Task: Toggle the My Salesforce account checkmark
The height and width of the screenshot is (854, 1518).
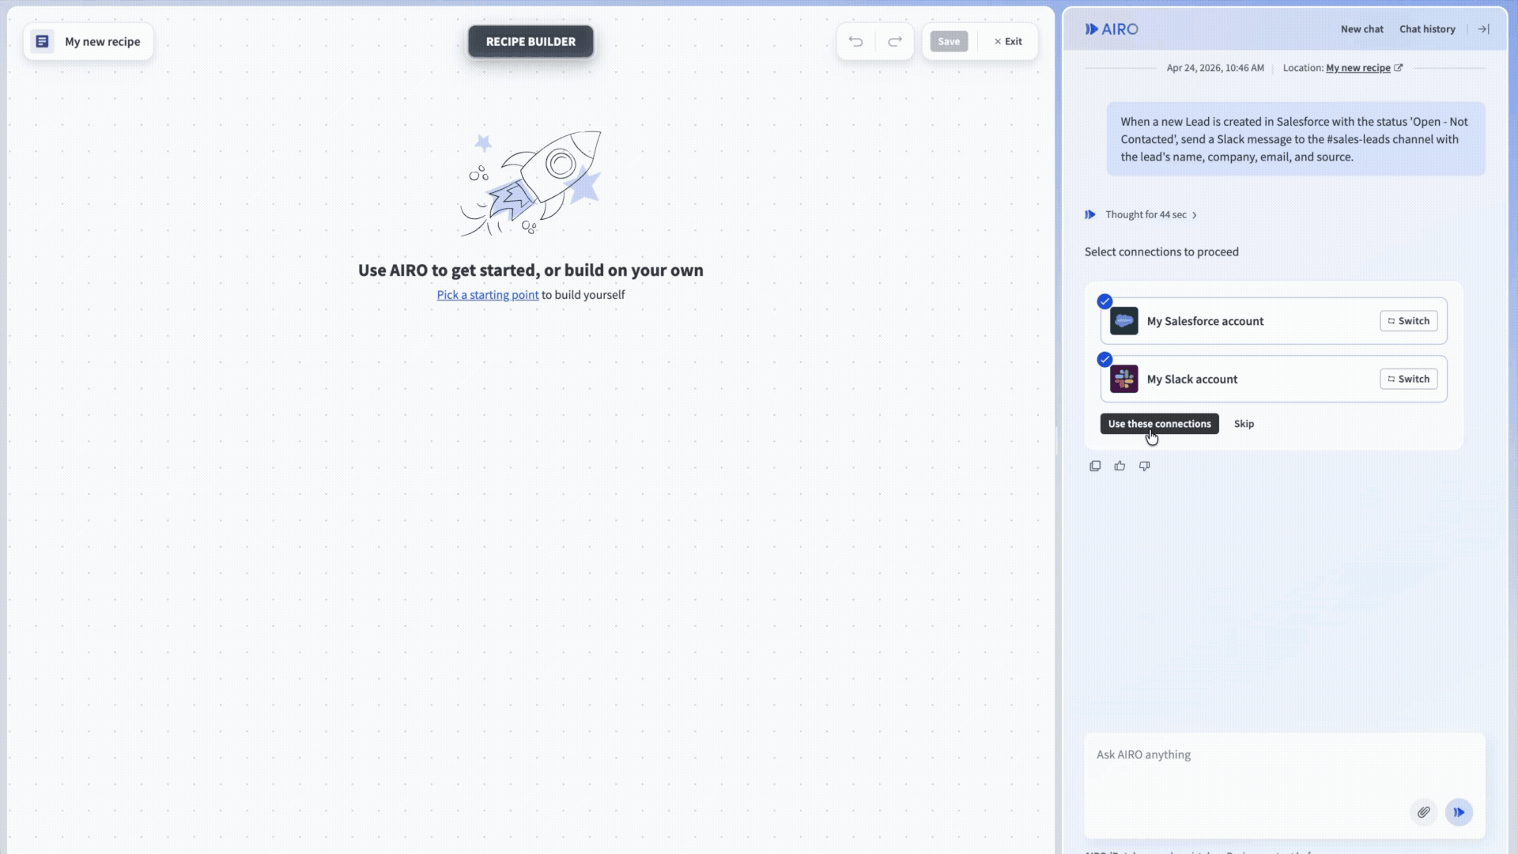Action: (x=1105, y=301)
